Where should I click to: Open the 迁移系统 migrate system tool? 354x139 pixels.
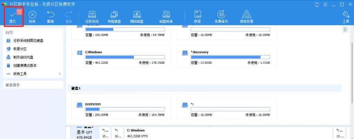pyautogui.click(x=92, y=17)
